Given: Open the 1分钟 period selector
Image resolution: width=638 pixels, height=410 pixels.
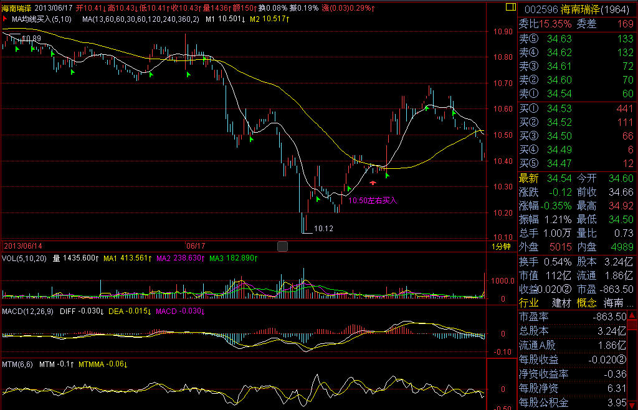Looking at the screenshot, I should tap(501, 247).
